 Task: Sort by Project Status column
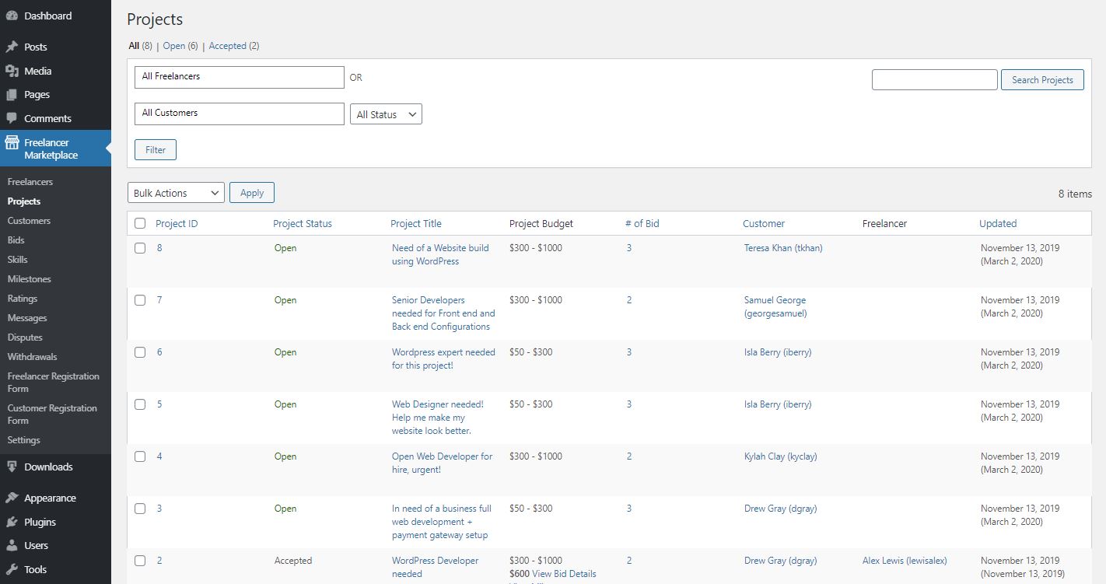pos(303,223)
